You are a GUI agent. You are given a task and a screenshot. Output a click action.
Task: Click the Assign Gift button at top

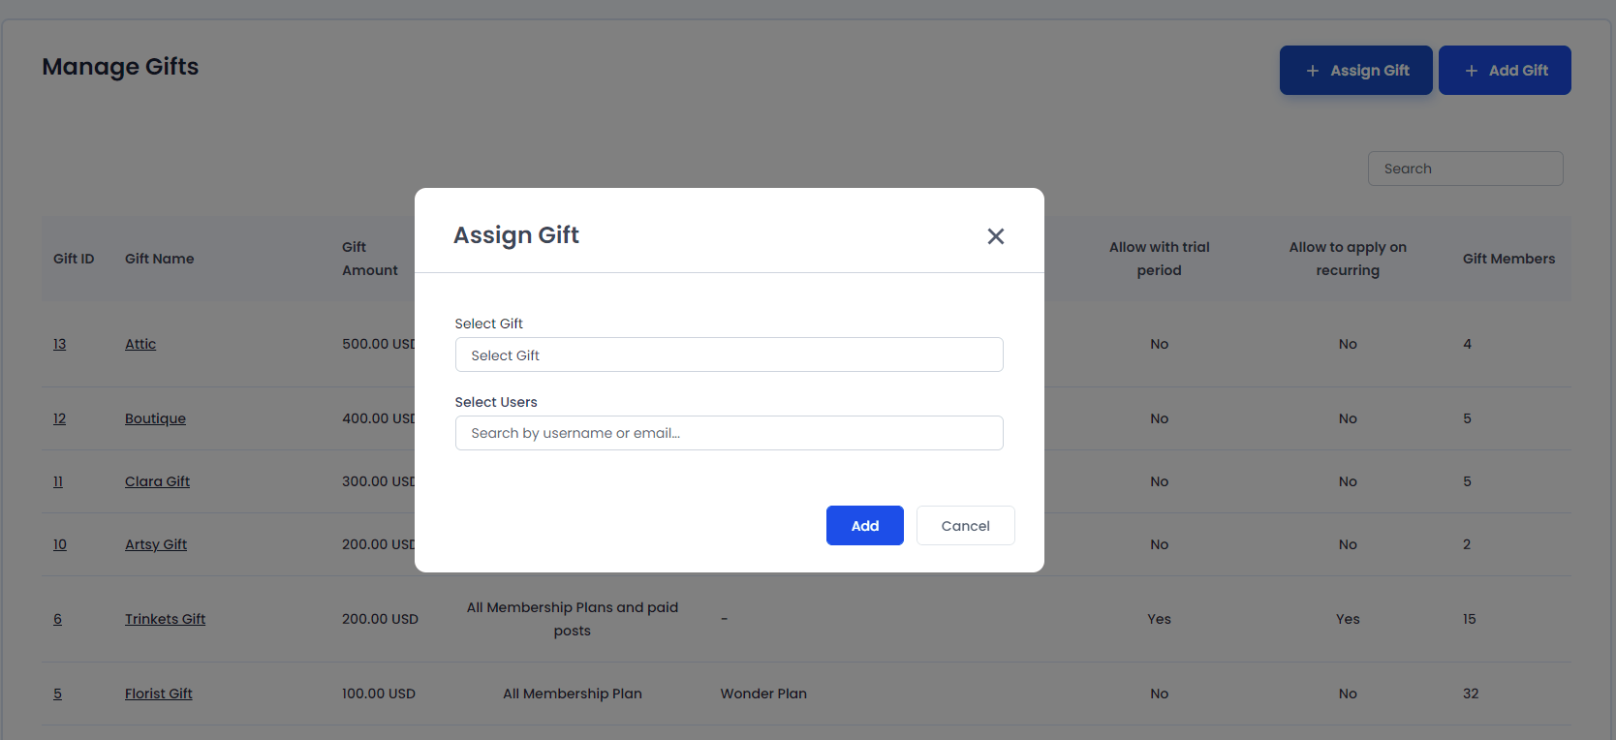pyautogui.click(x=1355, y=71)
